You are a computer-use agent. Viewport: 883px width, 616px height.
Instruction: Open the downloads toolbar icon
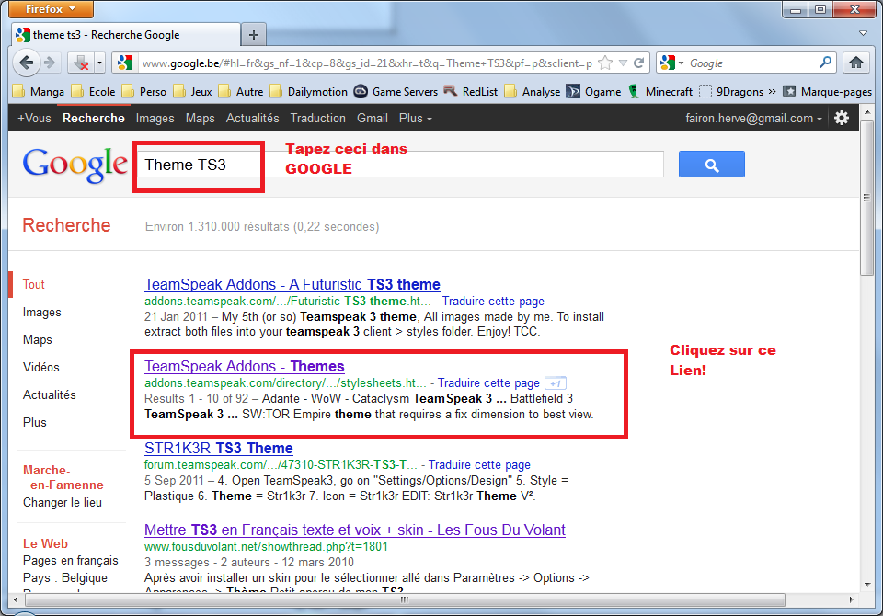tap(81, 63)
